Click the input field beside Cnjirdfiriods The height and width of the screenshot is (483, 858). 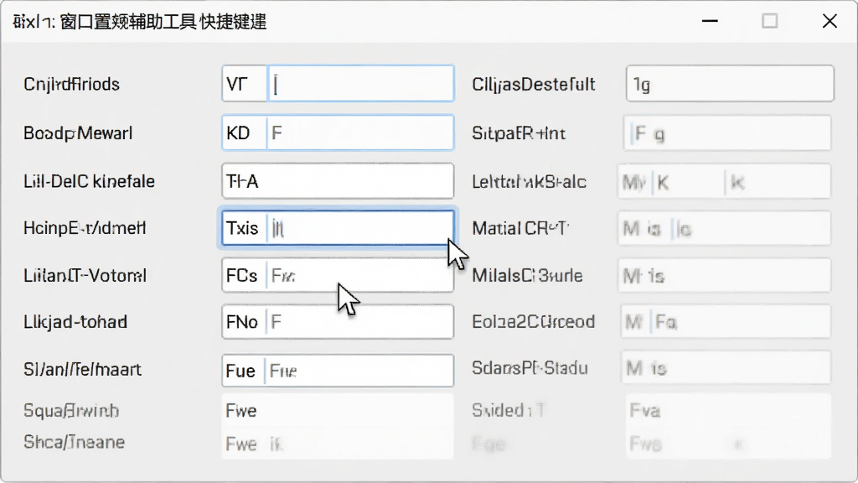[x=338, y=84]
